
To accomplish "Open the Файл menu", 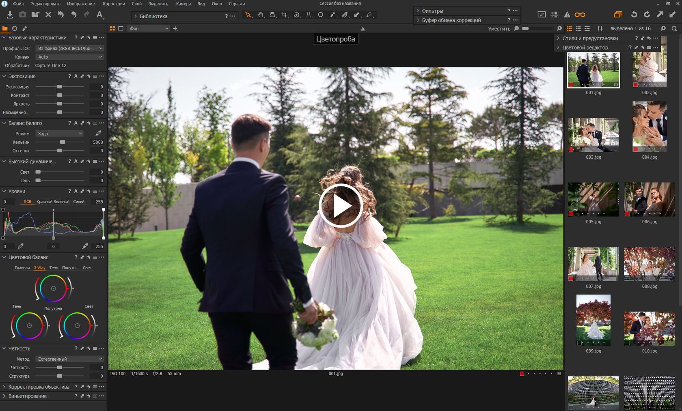I will click(18, 4).
